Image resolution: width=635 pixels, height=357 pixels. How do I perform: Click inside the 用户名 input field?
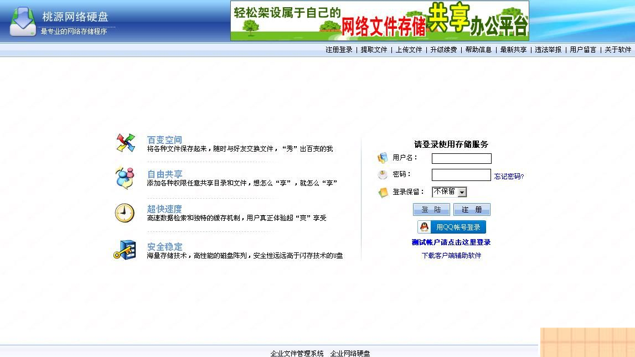(461, 158)
